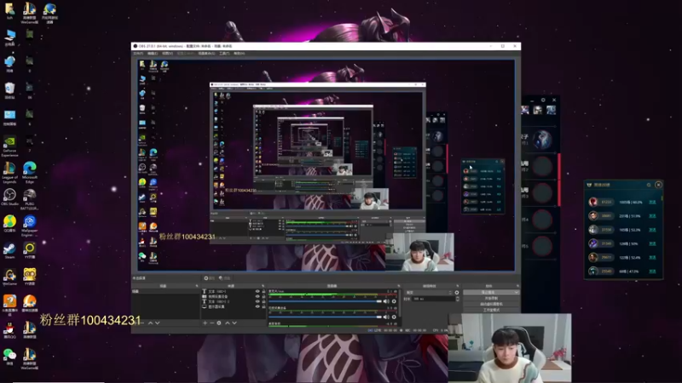Click the audio mixer vertical scrollbar
This screenshot has width=682, height=383.
[x=400, y=304]
